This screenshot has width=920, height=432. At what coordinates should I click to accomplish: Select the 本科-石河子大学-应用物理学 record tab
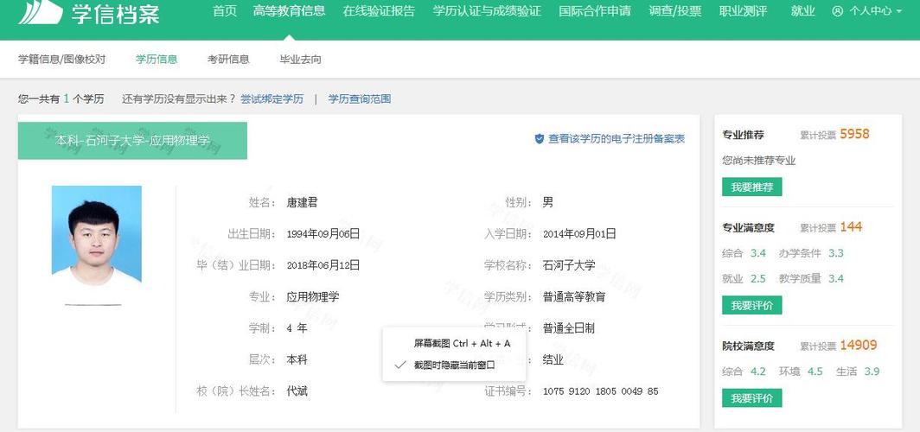click(x=132, y=141)
